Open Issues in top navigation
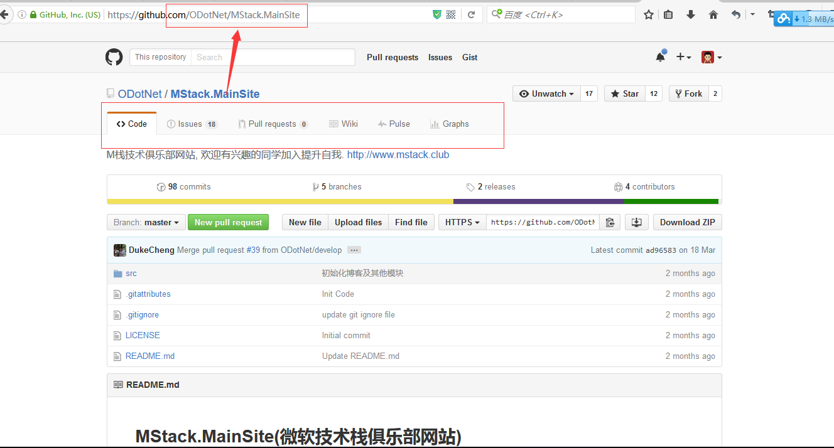Screen dimensions: 834x448 tap(440, 57)
